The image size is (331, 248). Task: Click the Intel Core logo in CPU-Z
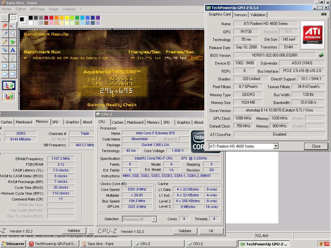(x=198, y=141)
